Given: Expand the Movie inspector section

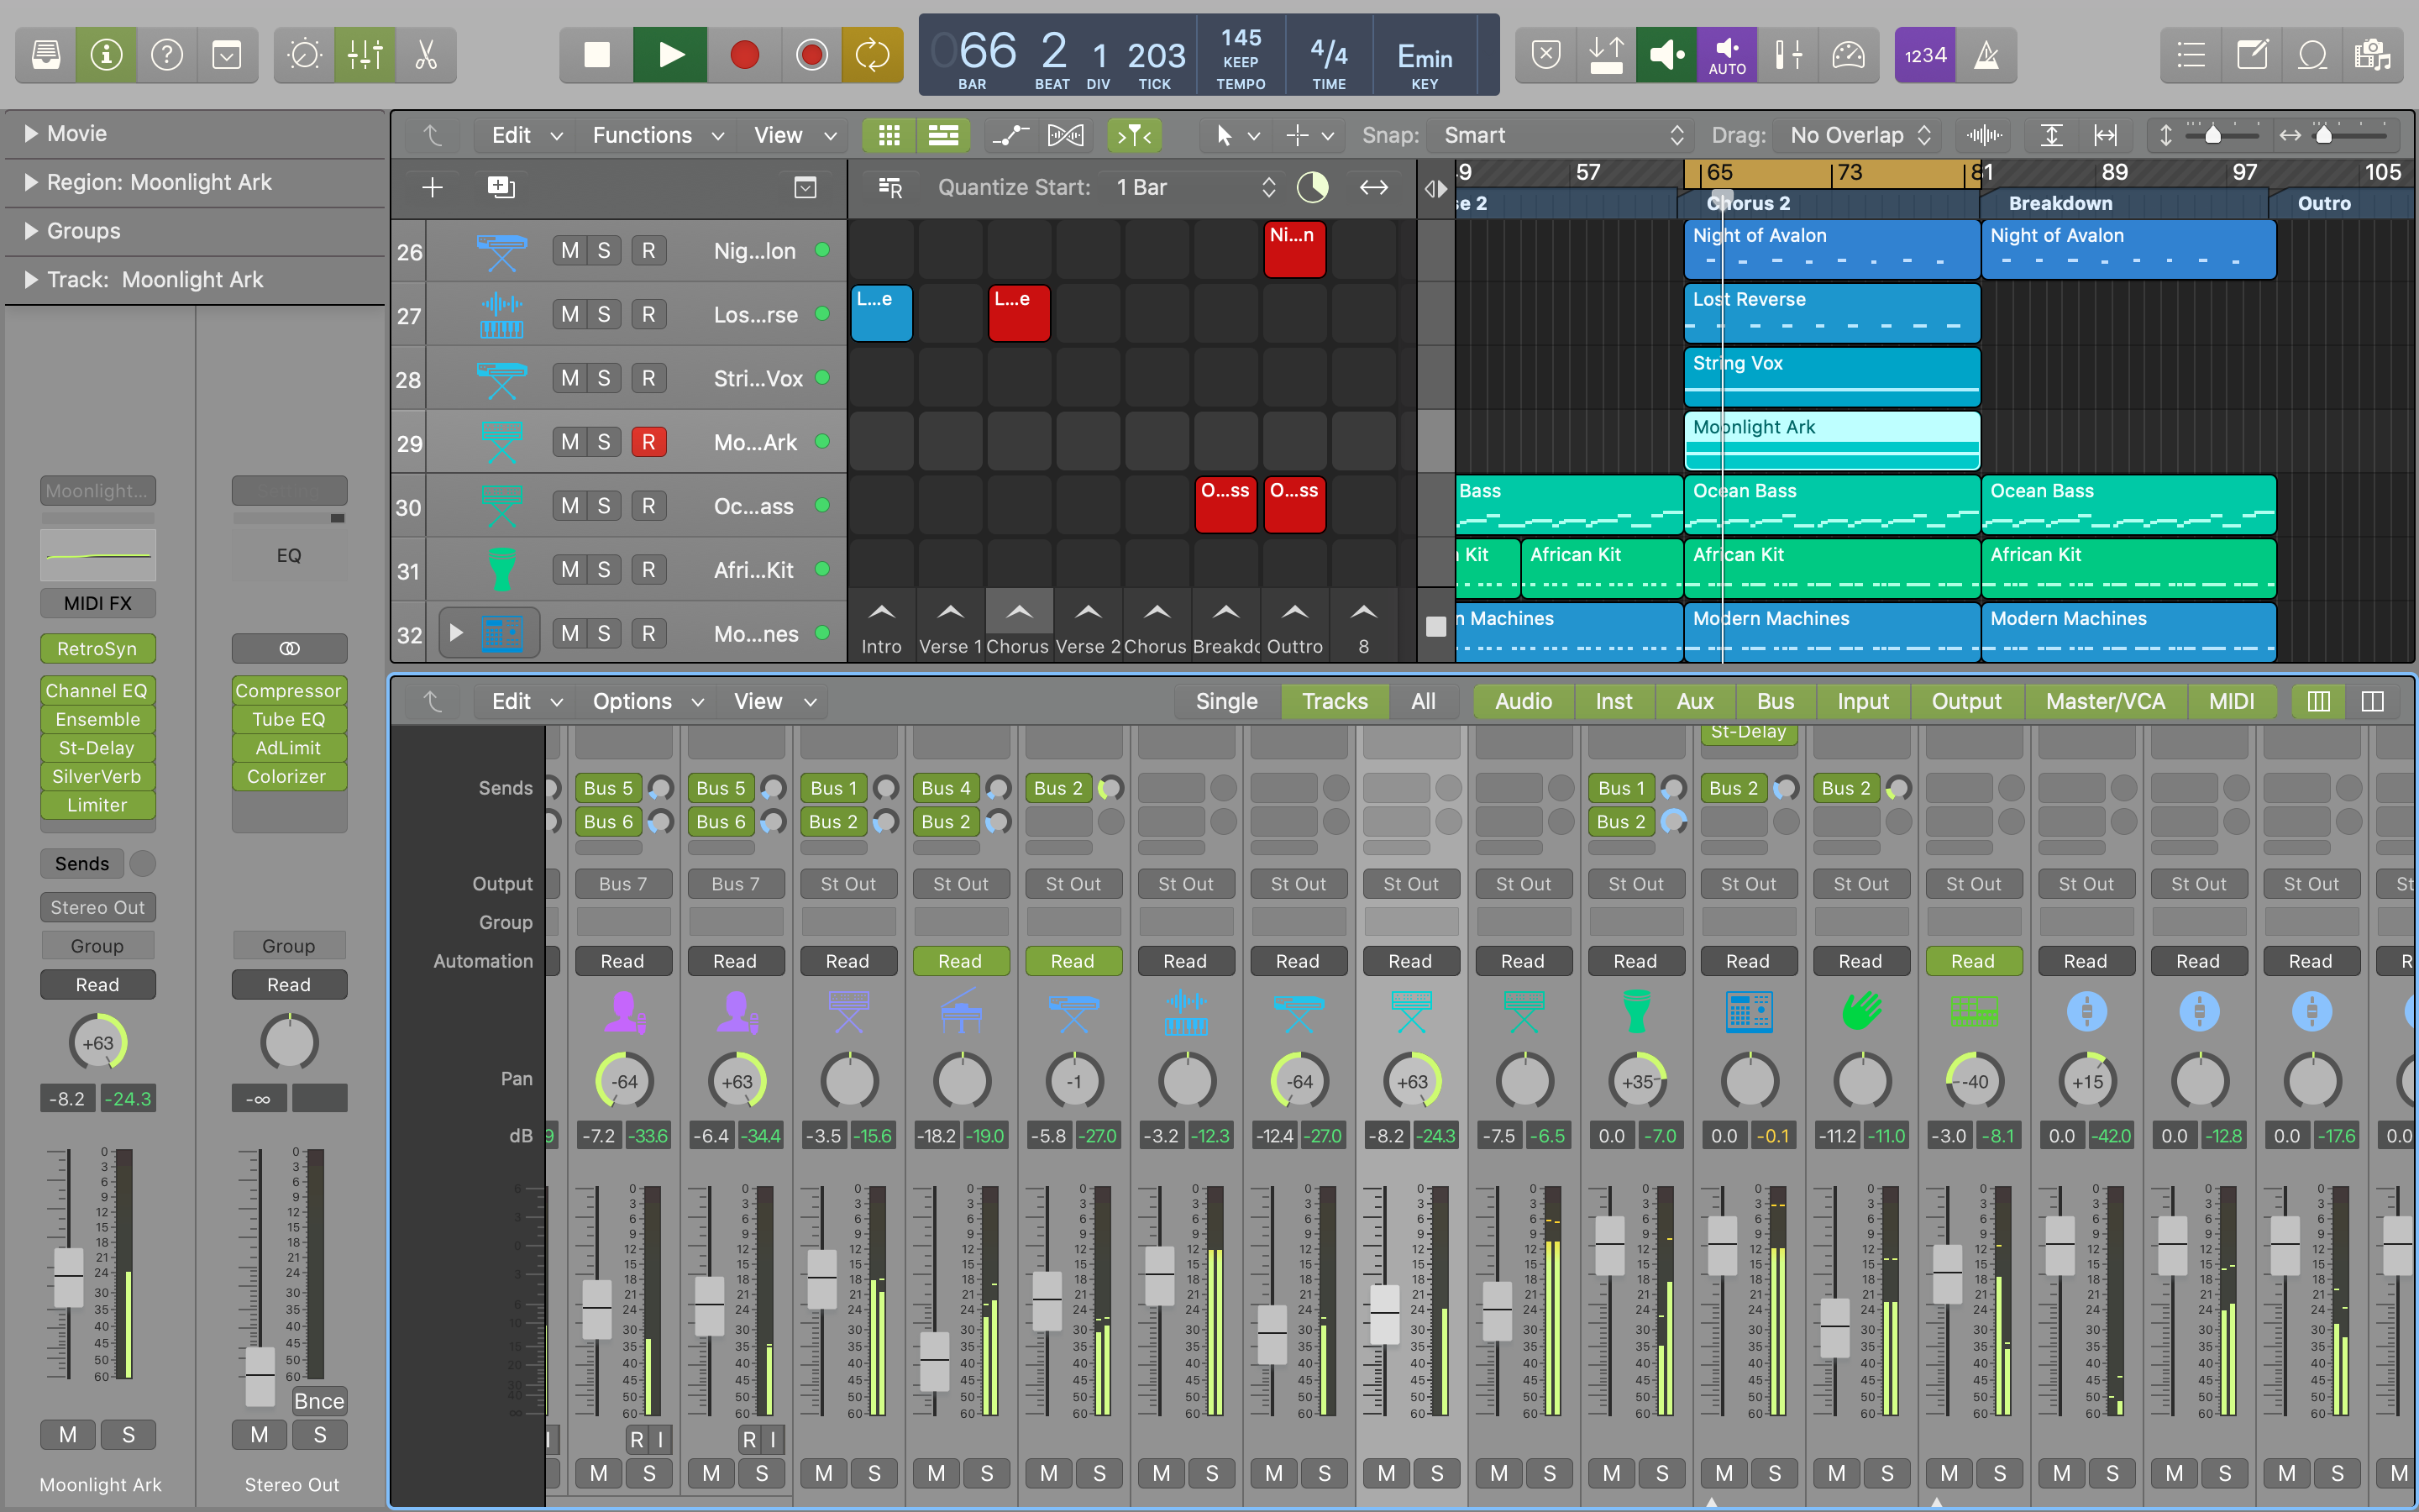Looking at the screenshot, I should pyautogui.click(x=31, y=133).
